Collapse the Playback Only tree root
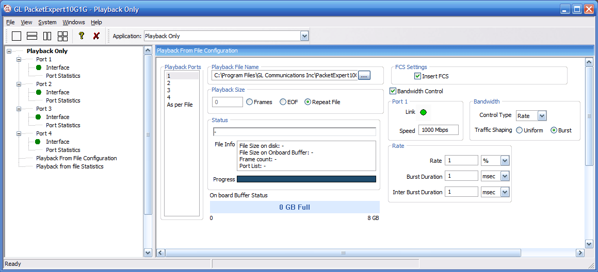The image size is (598, 272). coord(9,51)
